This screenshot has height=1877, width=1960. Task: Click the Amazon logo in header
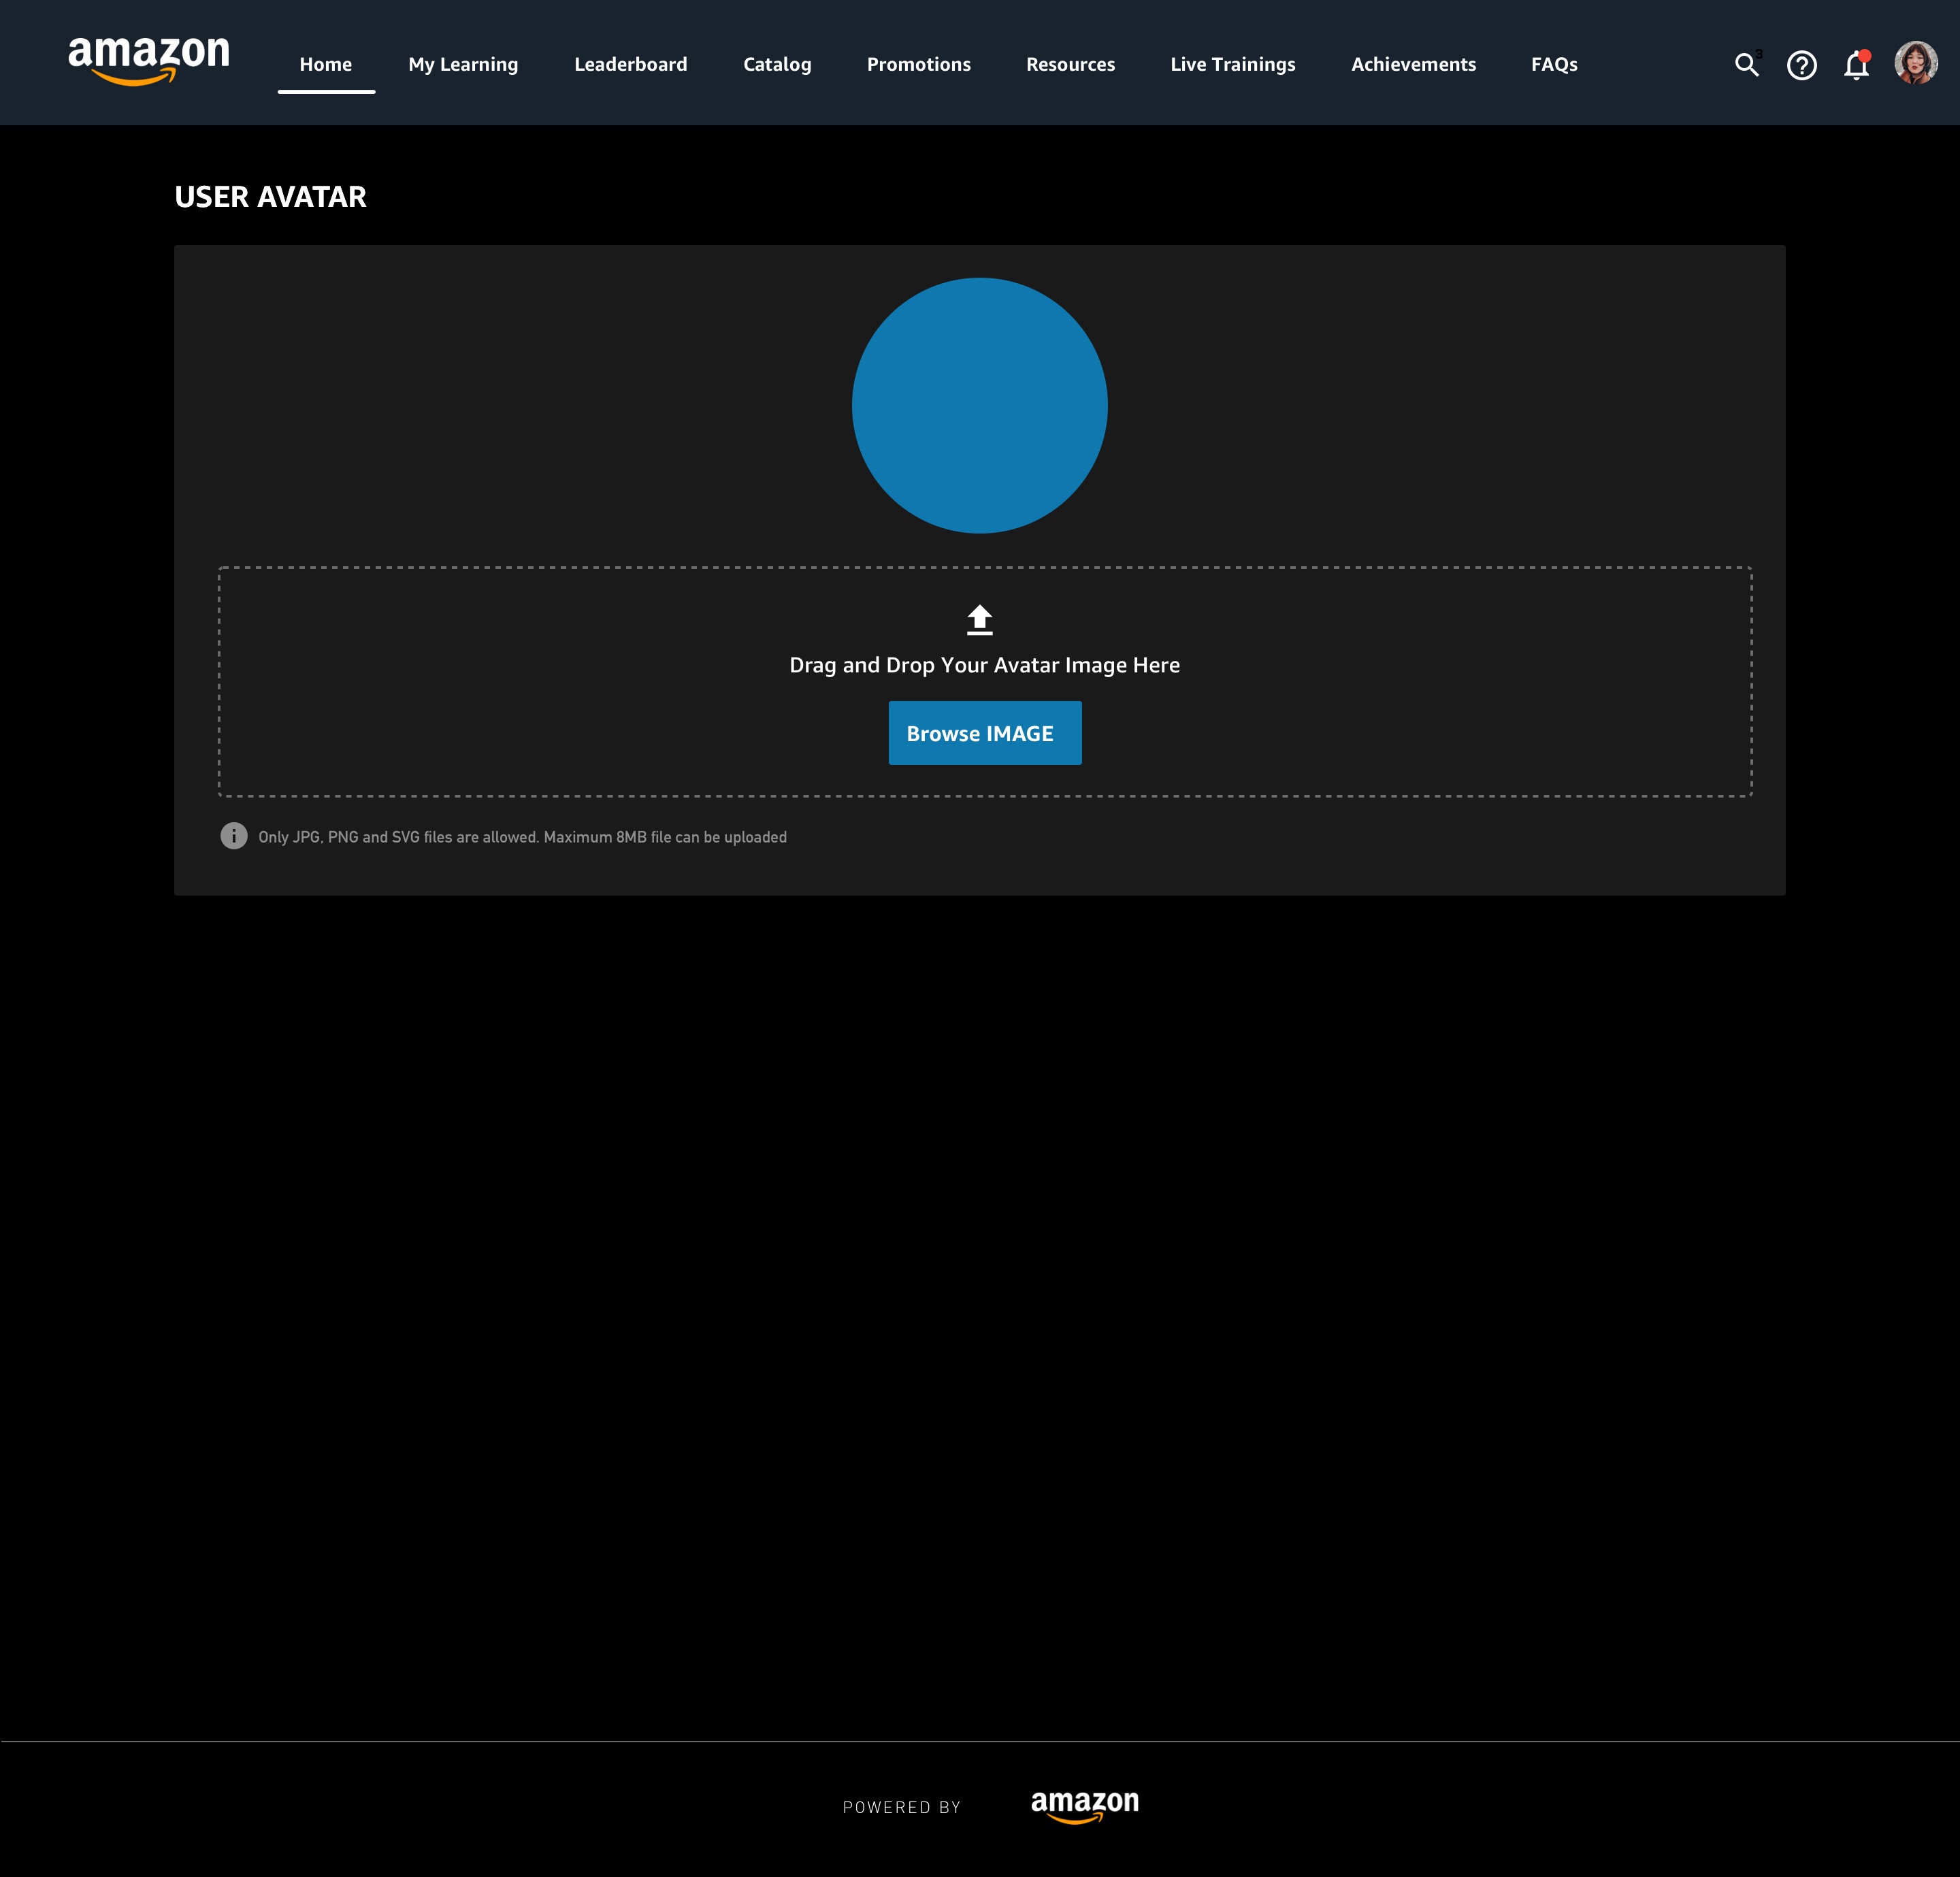[x=149, y=61]
